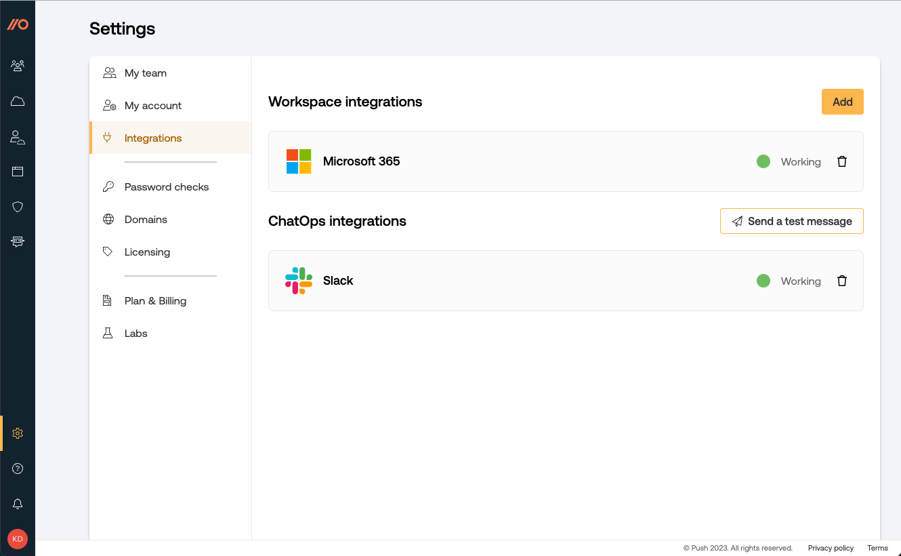Click the Push logo in the sidebar
Screen dimensions: 901x556
(18, 24)
